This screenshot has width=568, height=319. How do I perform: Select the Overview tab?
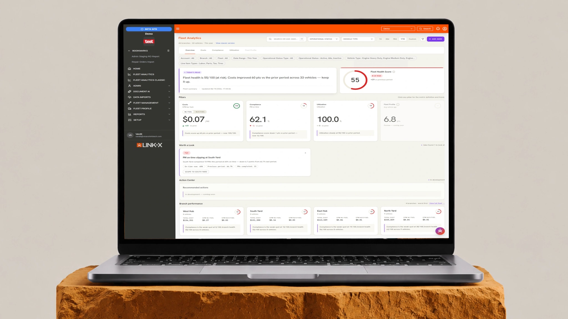click(x=190, y=50)
